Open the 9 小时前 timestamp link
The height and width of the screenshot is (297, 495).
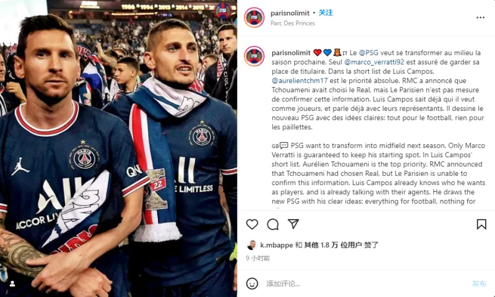click(x=257, y=258)
